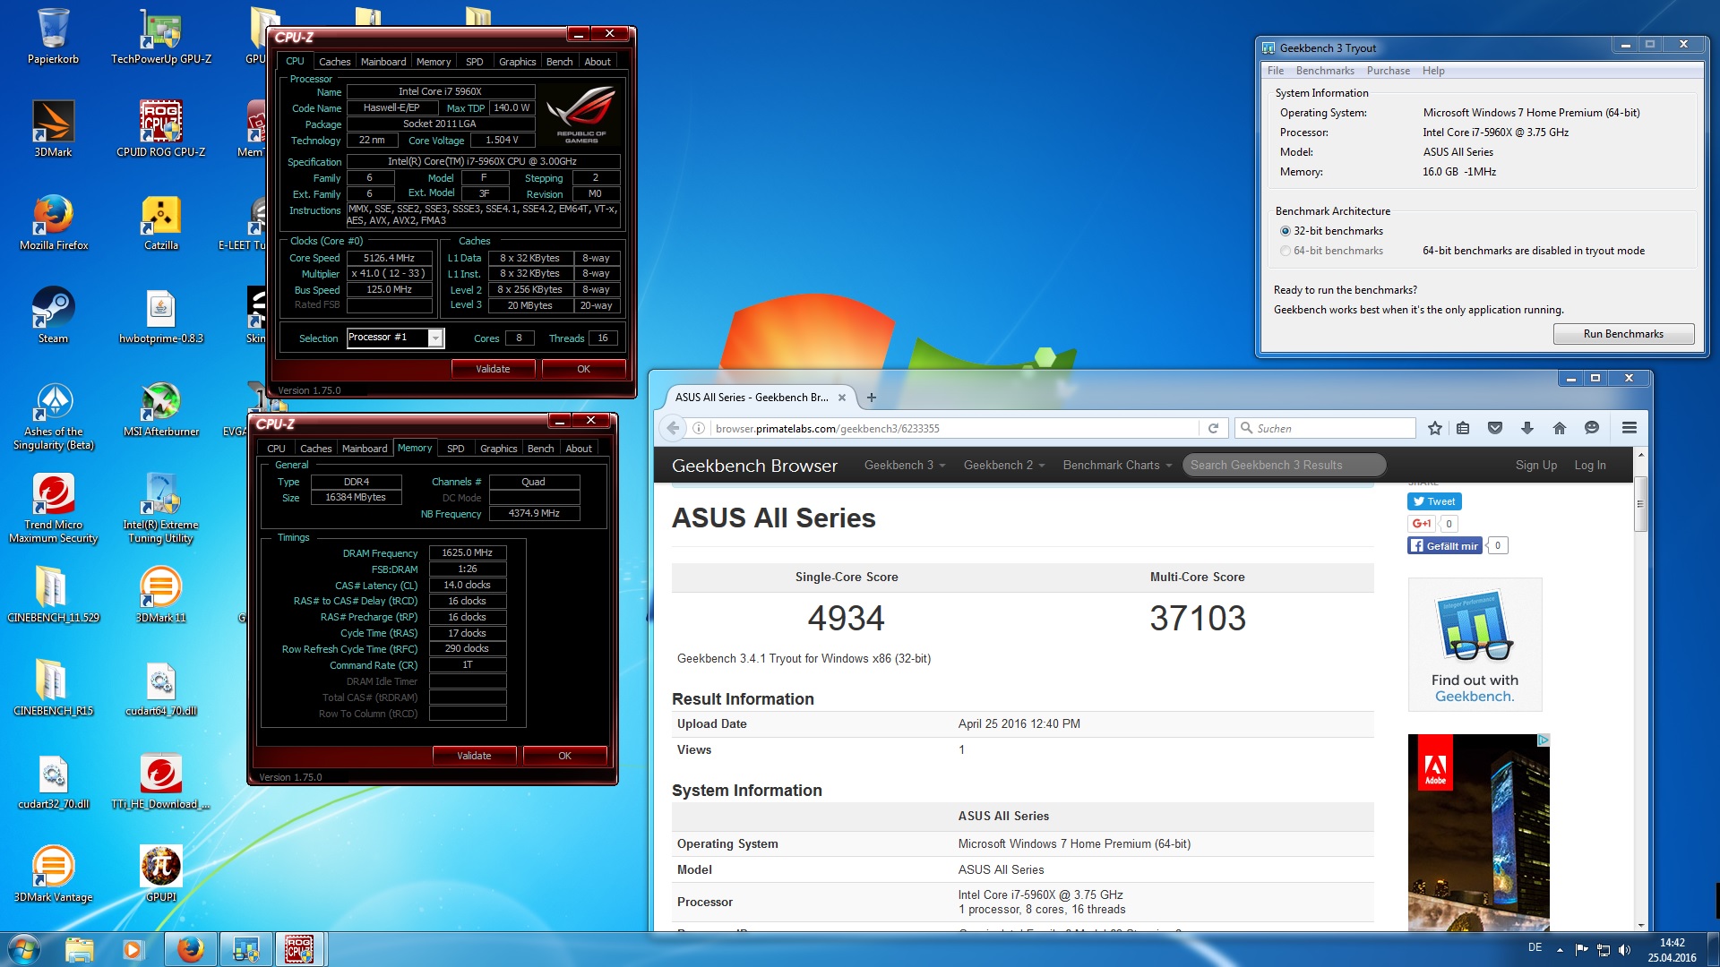Image resolution: width=1720 pixels, height=967 pixels.
Task: Open MSI Afterburner desktop icon
Action: tap(161, 408)
